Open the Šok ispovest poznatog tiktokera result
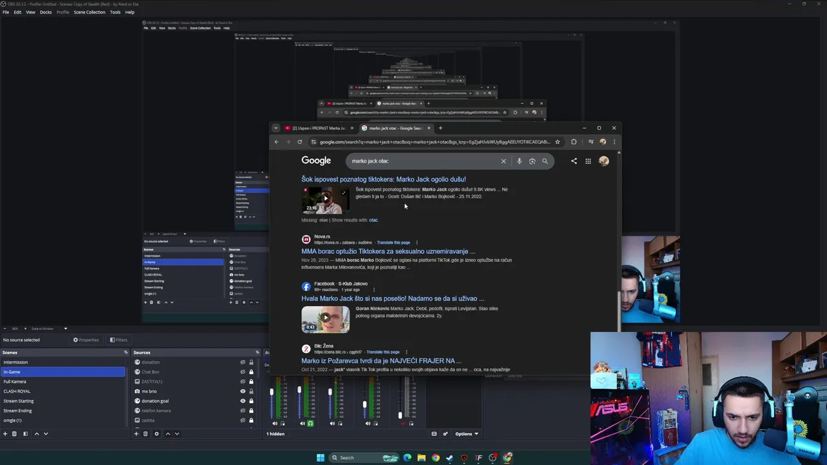This screenshot has width=827, height=465. point(383,180)
